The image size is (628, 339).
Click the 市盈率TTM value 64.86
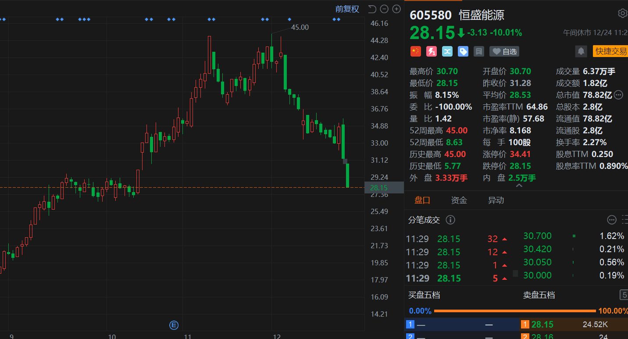click(536, 107)
